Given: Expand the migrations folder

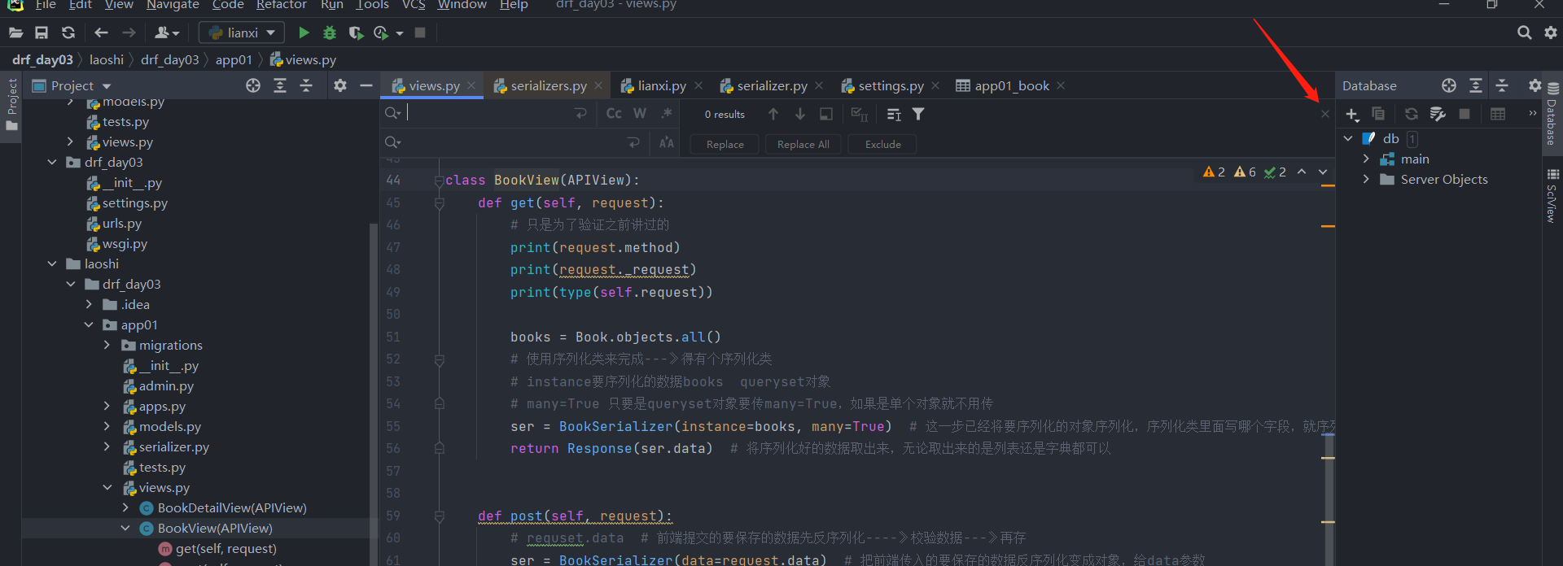Looking at the screenshot, I should click(107, 345).
